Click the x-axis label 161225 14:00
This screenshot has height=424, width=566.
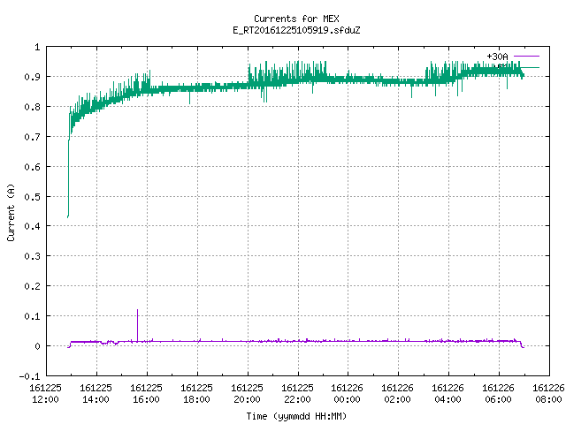point(96,394)
